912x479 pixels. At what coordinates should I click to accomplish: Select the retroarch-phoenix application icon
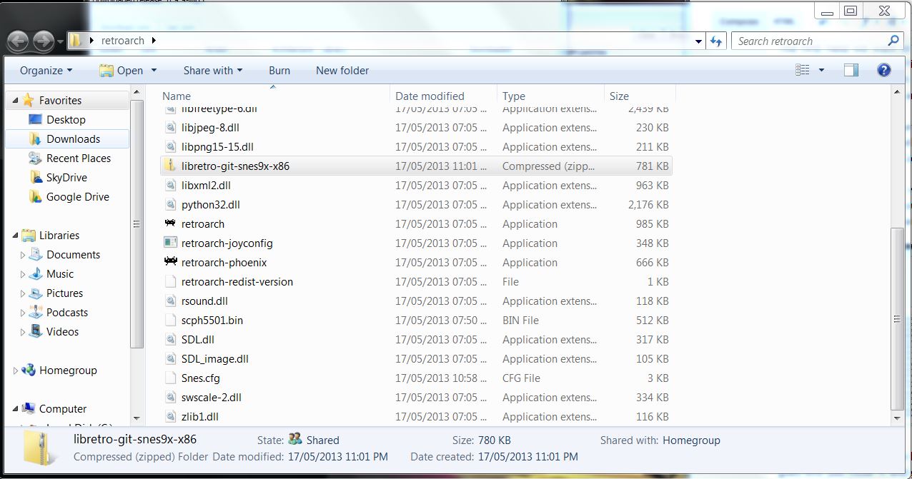[170, 262]
